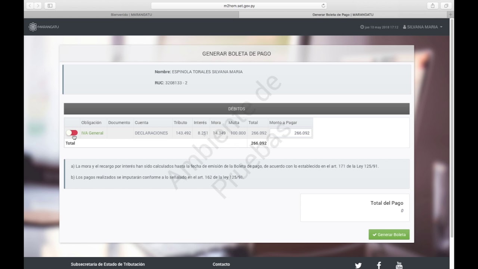Click the green Generar Boleta button

[x=389, y=235]
